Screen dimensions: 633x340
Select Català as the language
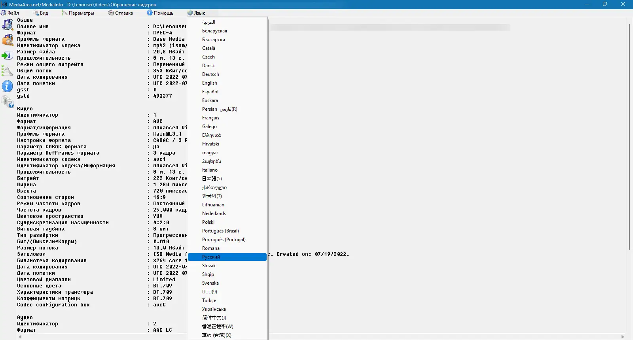pos(227,48)
